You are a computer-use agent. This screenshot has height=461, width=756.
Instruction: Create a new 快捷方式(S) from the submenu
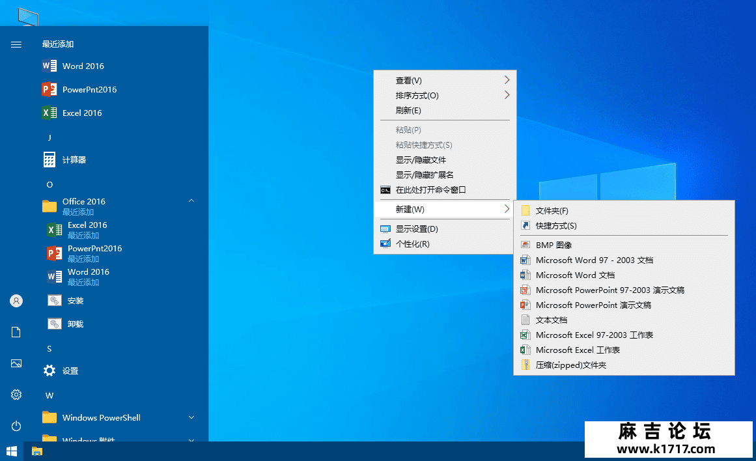point(624,226)
